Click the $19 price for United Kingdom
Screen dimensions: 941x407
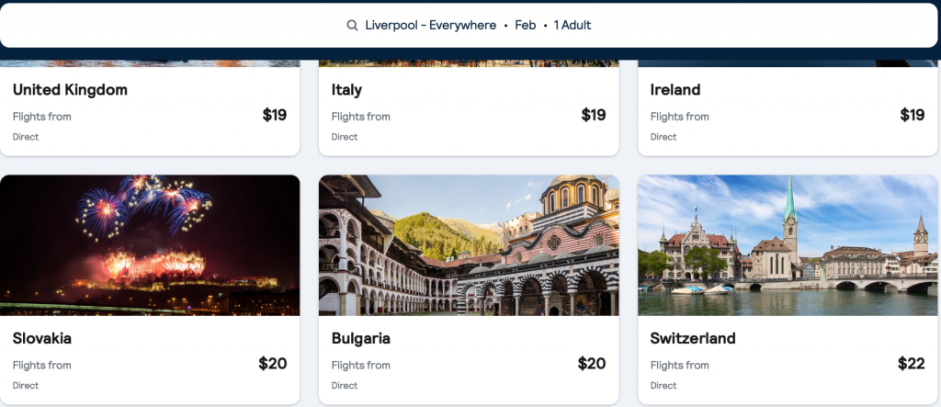(x=275, y=115)
